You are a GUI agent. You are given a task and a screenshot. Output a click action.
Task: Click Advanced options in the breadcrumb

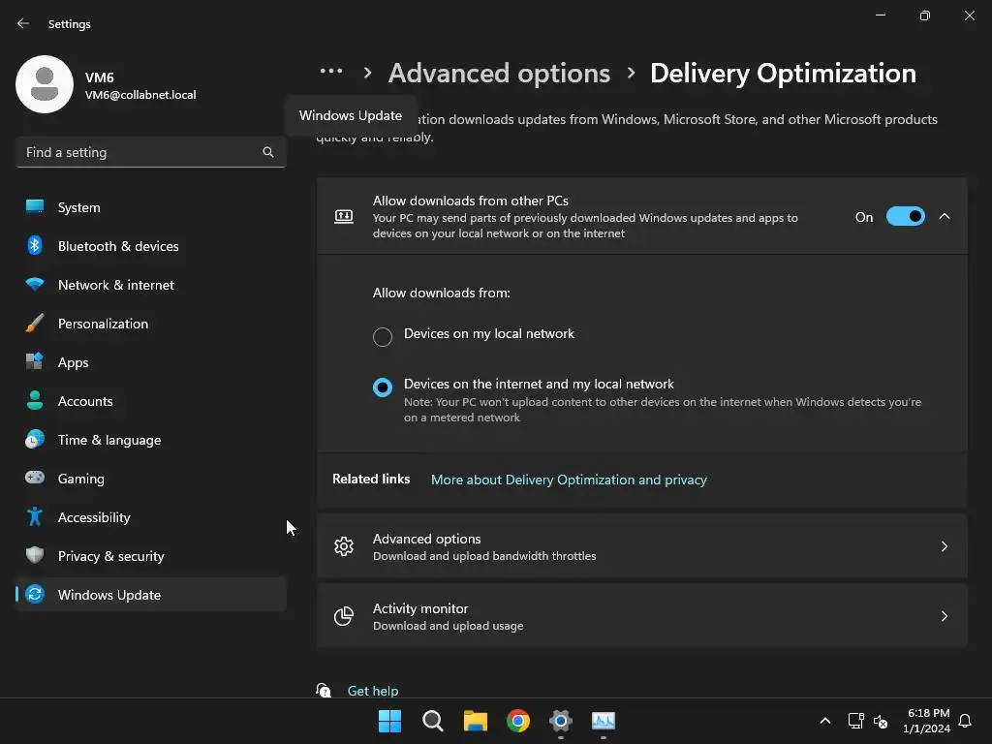coord(499,74)
